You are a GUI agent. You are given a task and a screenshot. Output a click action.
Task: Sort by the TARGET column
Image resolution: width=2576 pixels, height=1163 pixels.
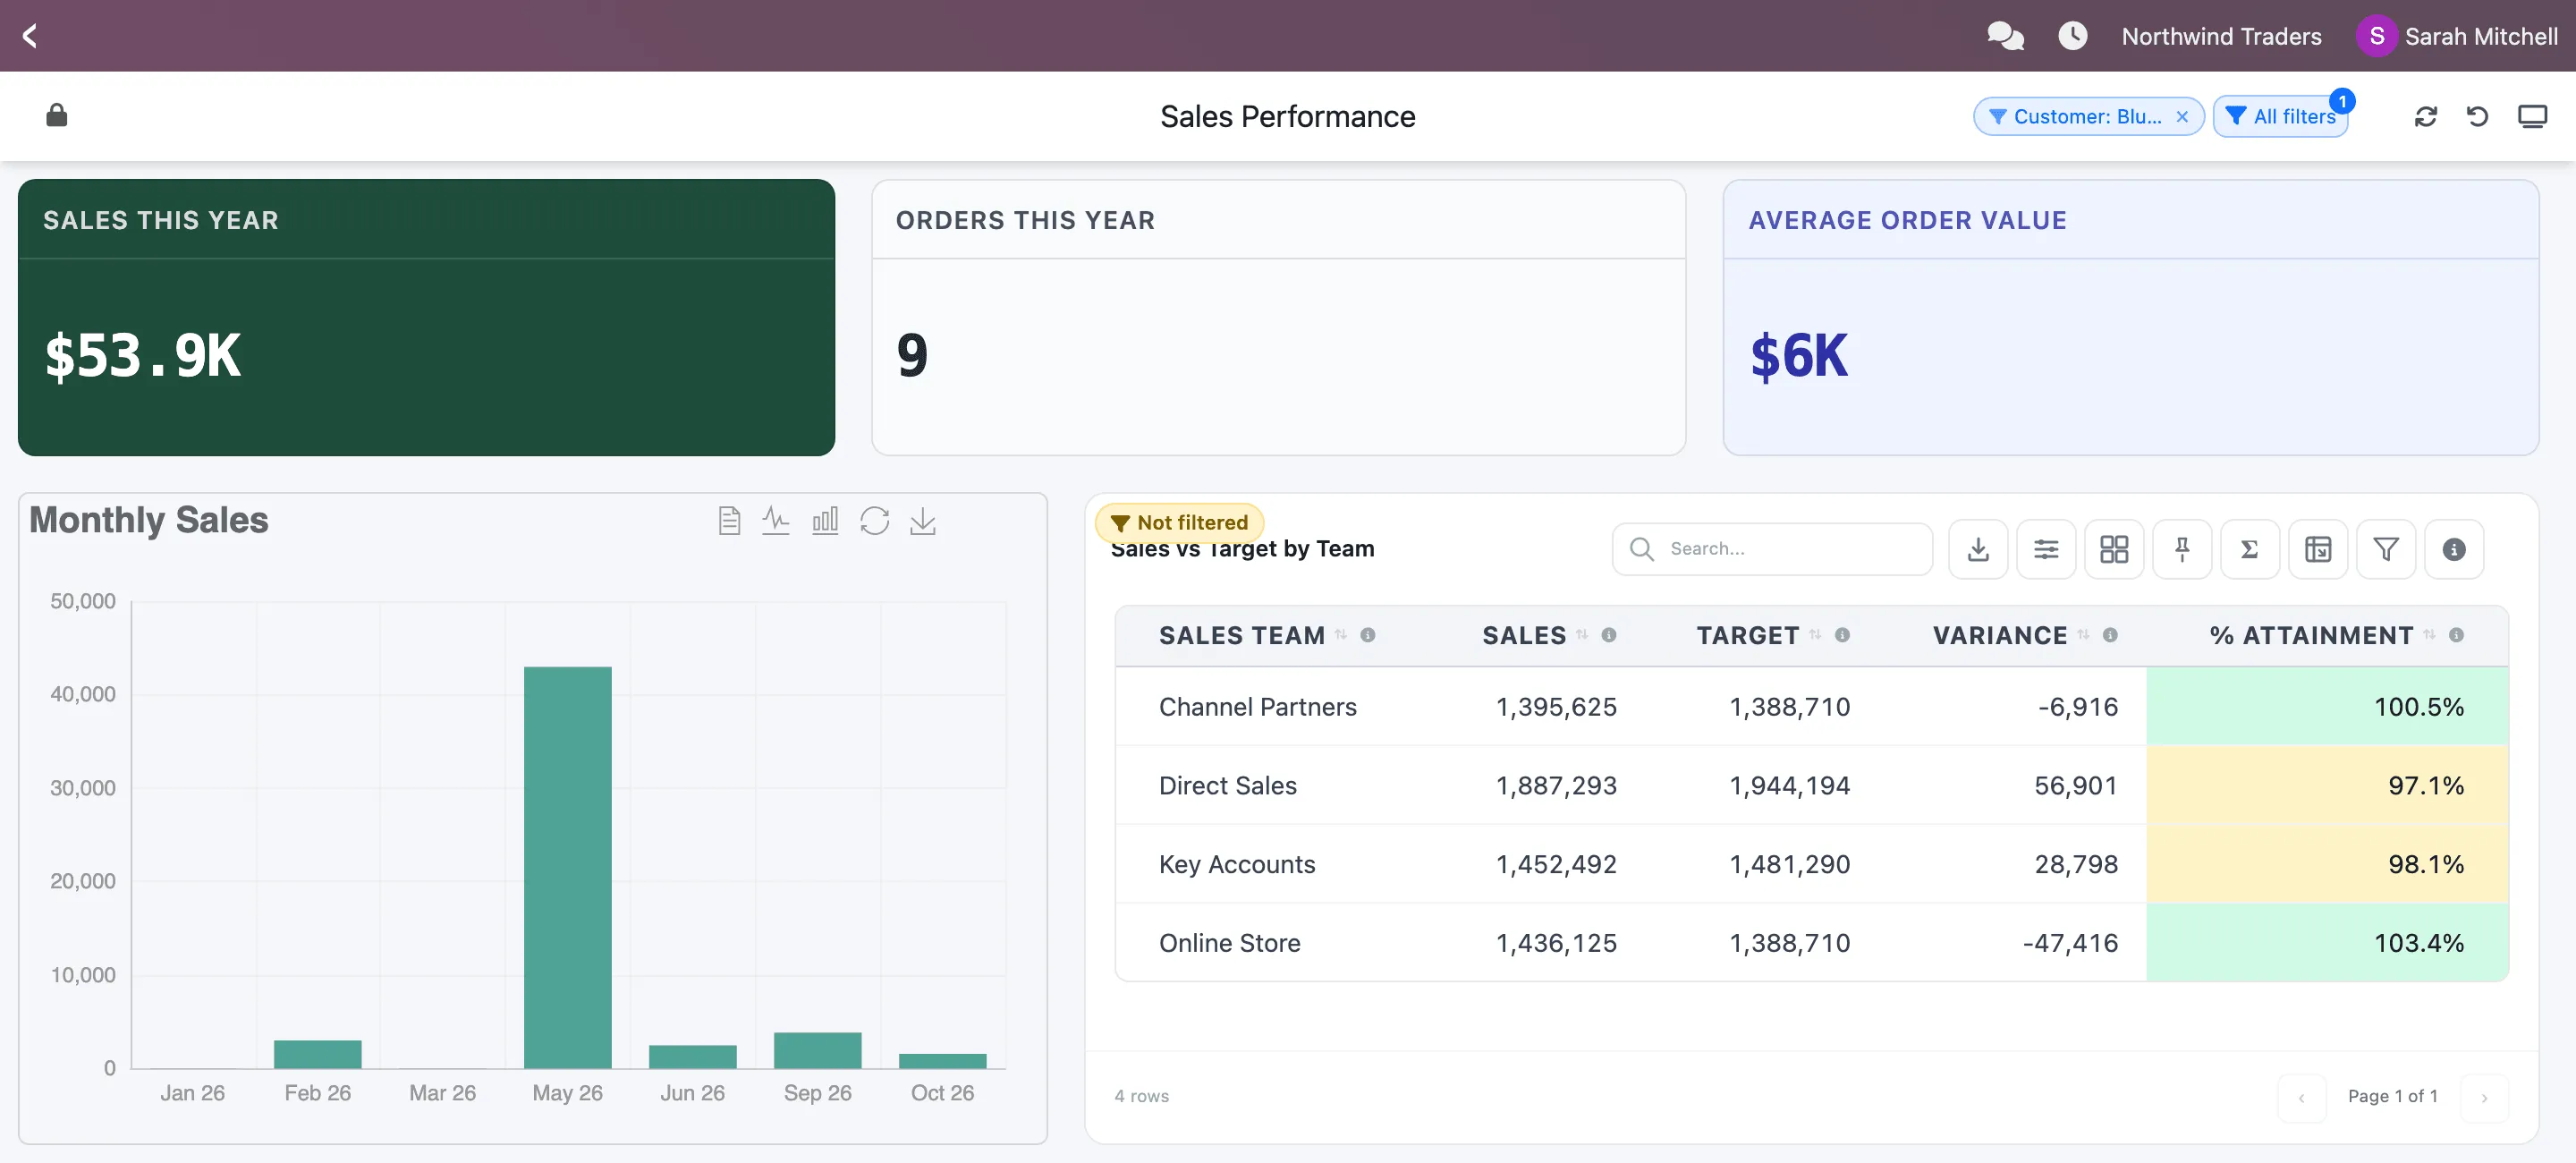(x=1814, y=635)
